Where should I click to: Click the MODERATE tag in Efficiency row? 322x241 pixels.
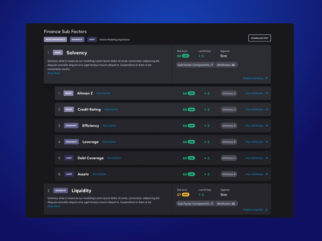click(71, 126)
